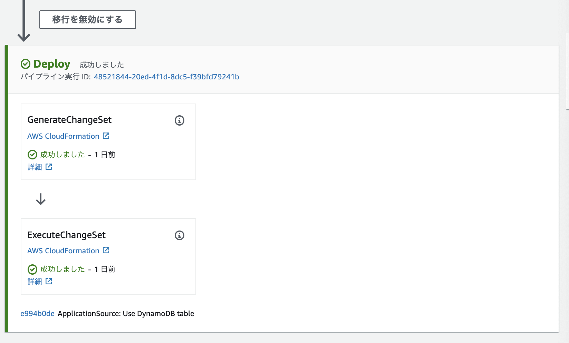Open AWS CloudFormation link under GenerateChangeSet

click(x=63, y=136)
